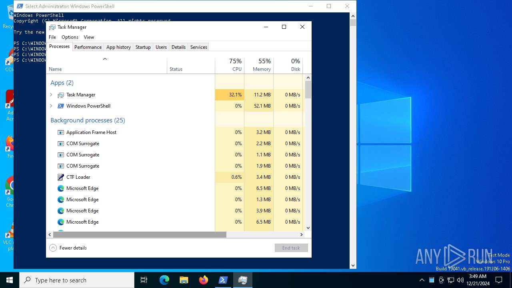Switch to the Performance tab
The height and width of the screenshot is (288, 512).
[x=88, y=47]
